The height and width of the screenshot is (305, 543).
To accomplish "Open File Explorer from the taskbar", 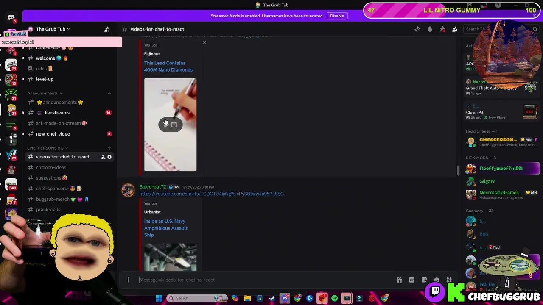I will click(x=247, y=298).
